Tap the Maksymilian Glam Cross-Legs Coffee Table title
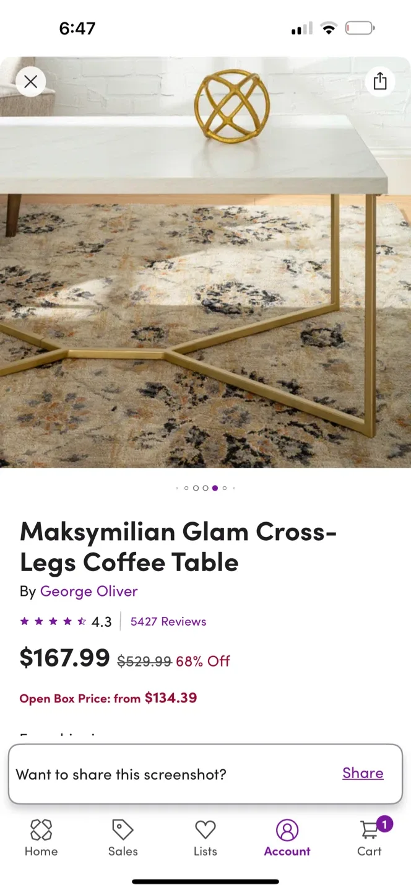The image size is (411, 892). [178, 547]
